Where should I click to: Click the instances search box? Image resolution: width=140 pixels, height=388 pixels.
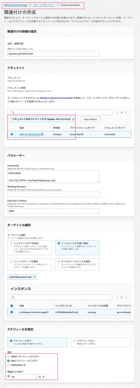click(61, 297)
